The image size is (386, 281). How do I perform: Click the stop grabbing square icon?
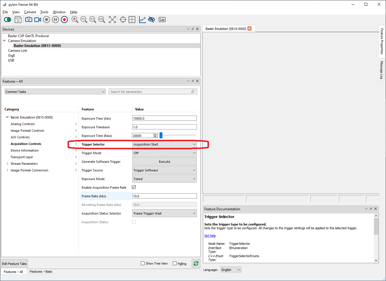(47, 20)
